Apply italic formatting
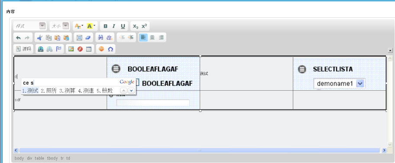This screenshot has width=395, height=163. pos(114,26)
